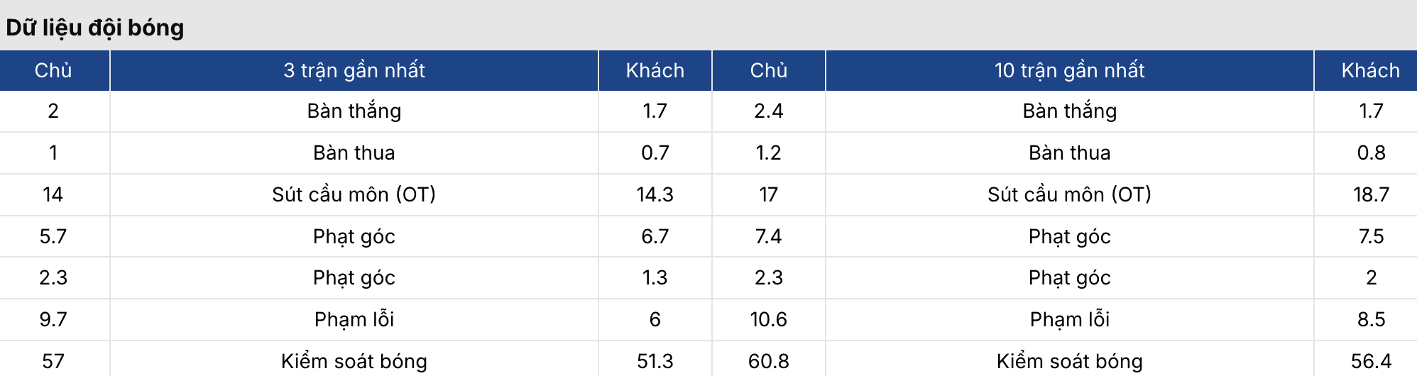The image size is (1417, 376).
Task: Click "Kiểm soát bóng" in the 10-match table
Action: click(x=1069, y=361)
